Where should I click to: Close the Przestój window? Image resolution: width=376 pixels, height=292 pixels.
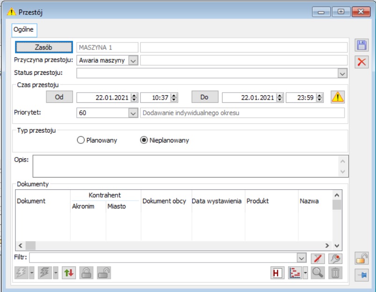tap(361, 12)
